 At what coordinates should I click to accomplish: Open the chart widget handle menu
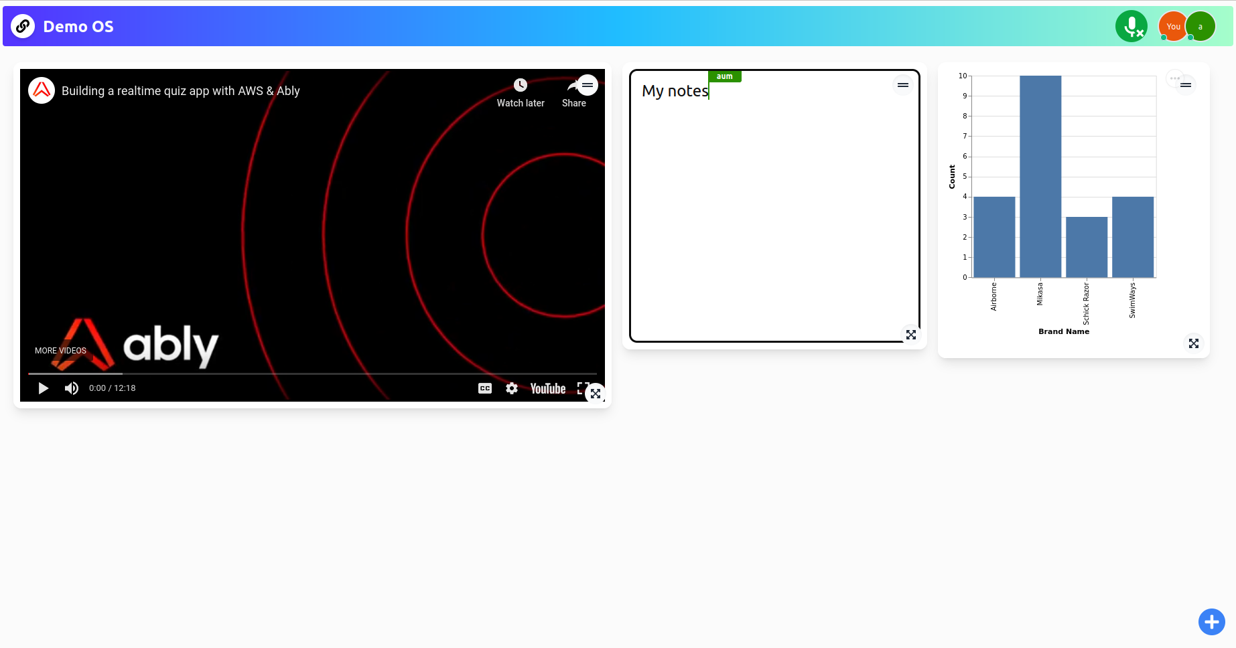1186,85
